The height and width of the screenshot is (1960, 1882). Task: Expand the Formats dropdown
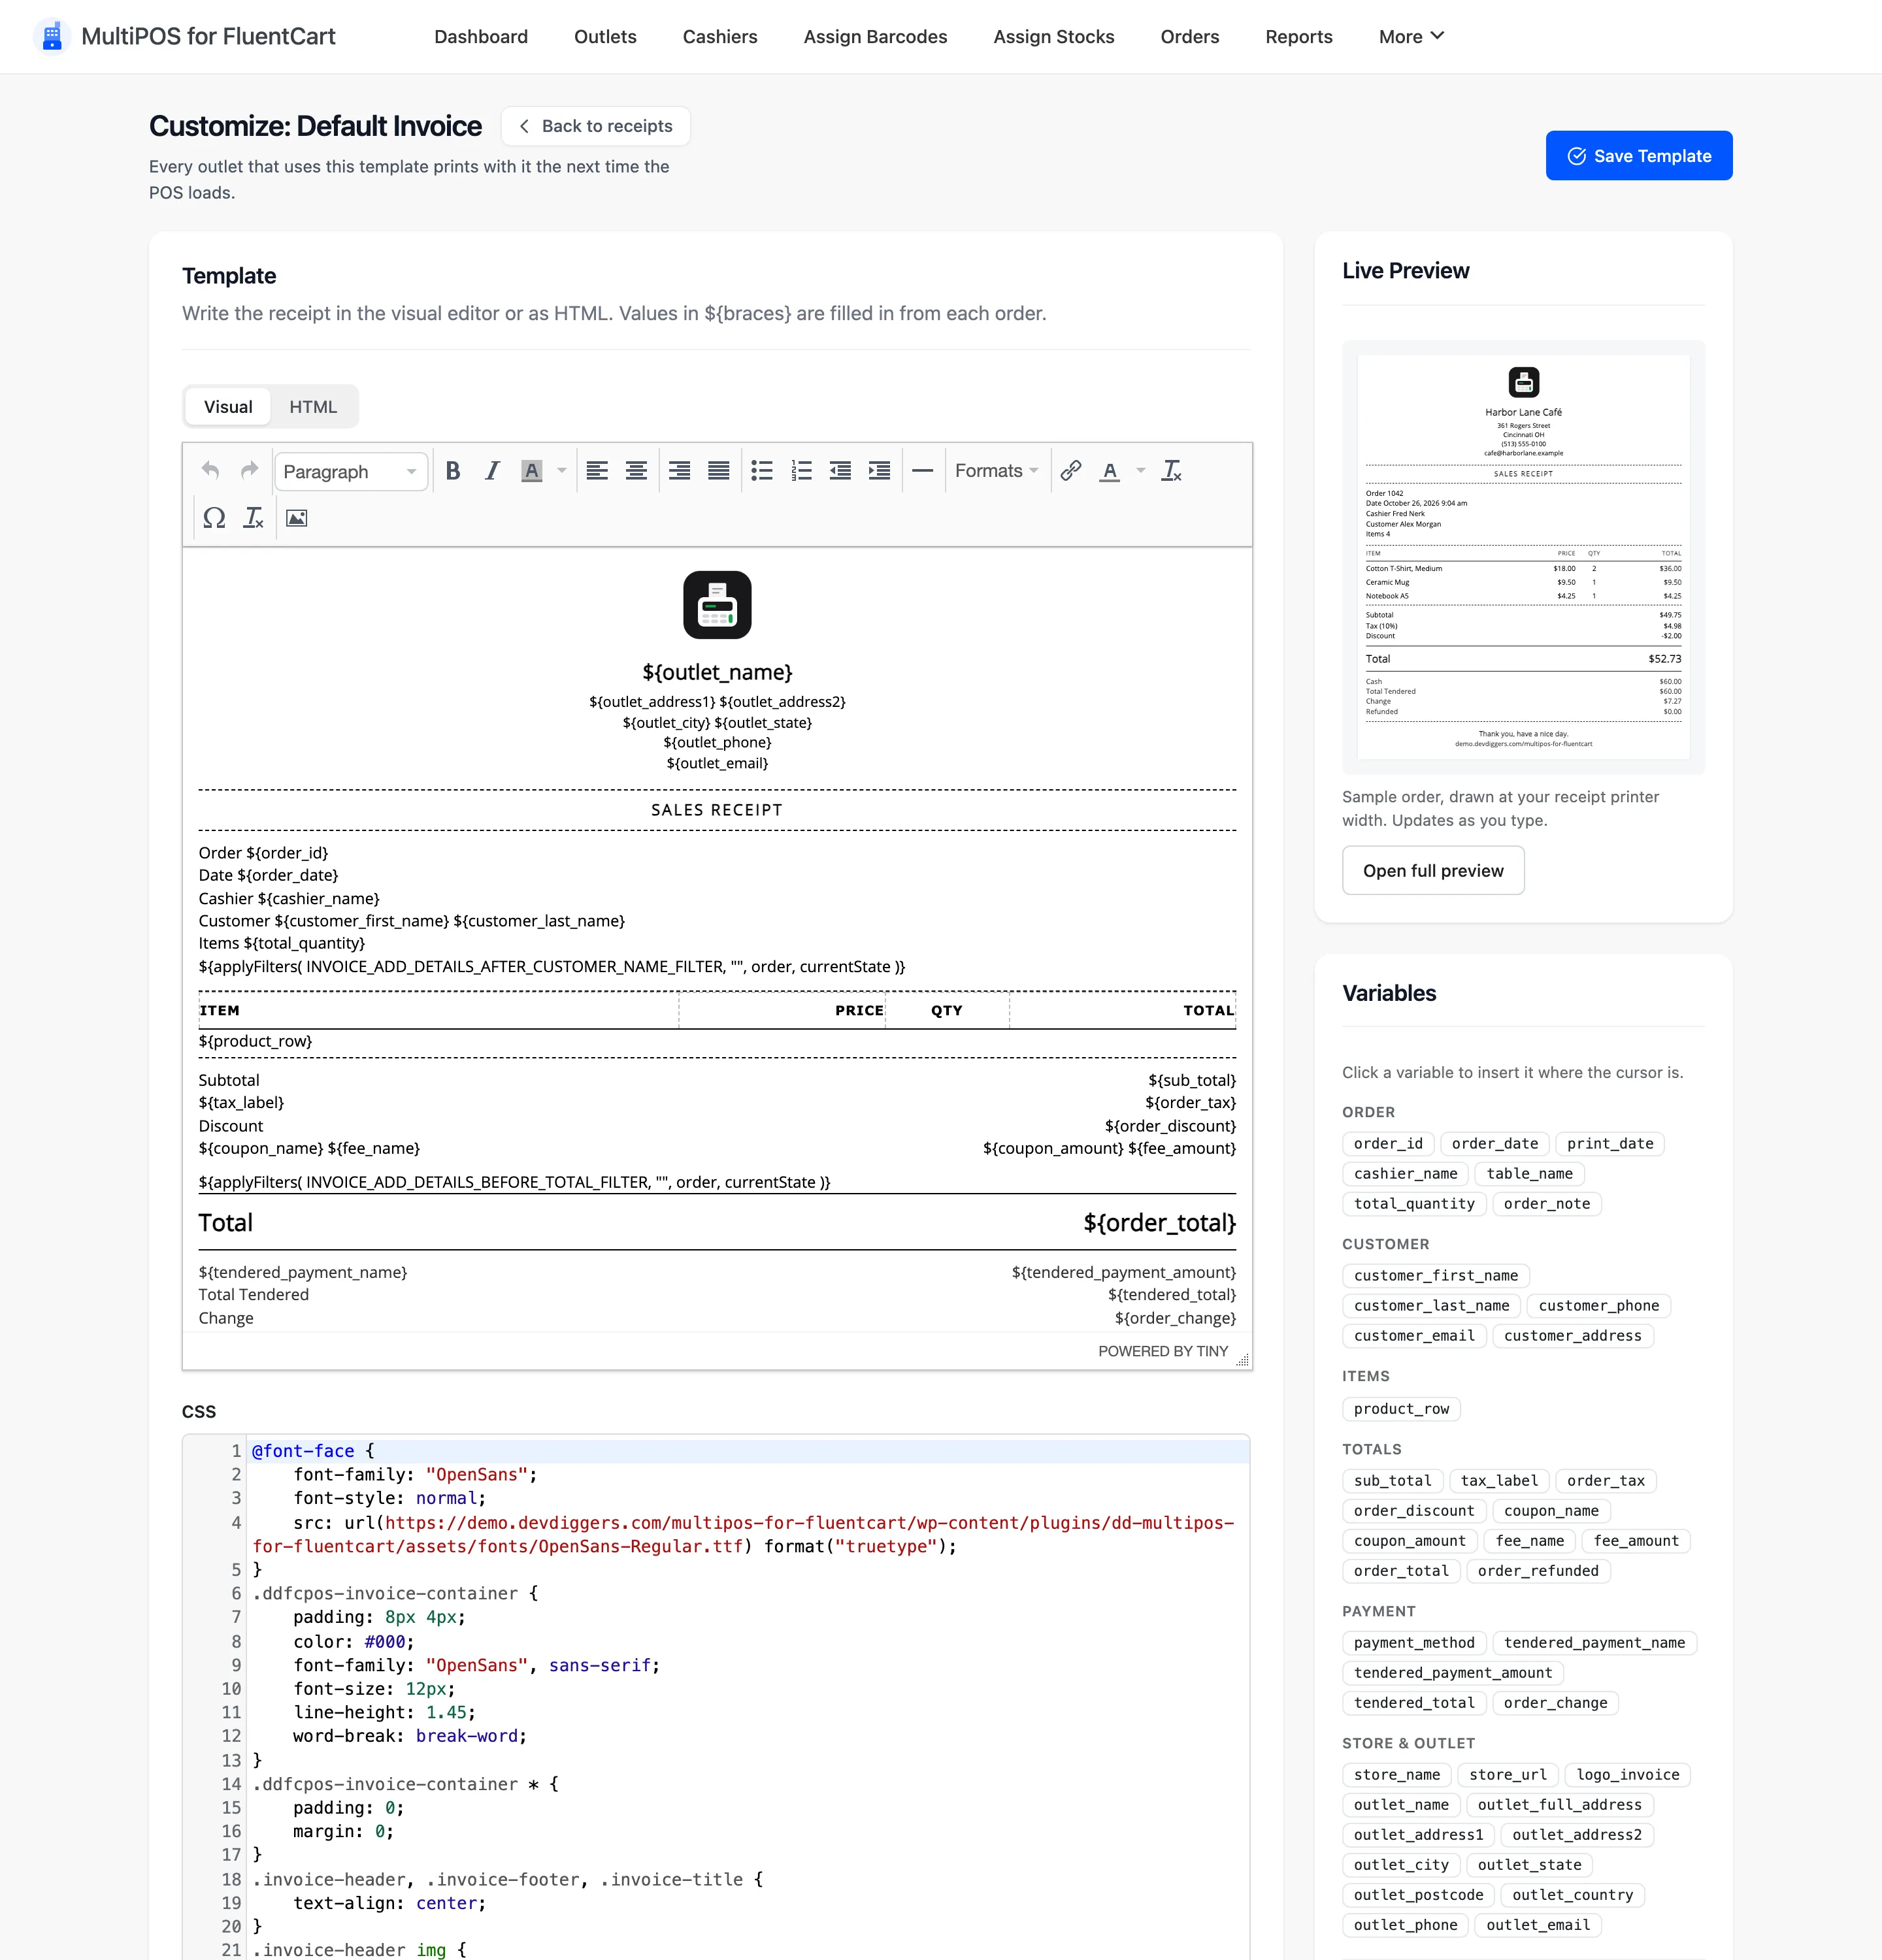[x=997, y=471]
